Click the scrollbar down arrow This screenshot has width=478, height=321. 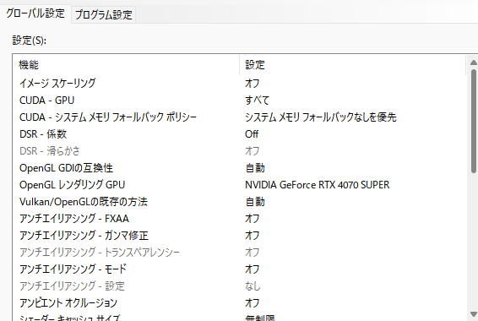coord(473,314)
